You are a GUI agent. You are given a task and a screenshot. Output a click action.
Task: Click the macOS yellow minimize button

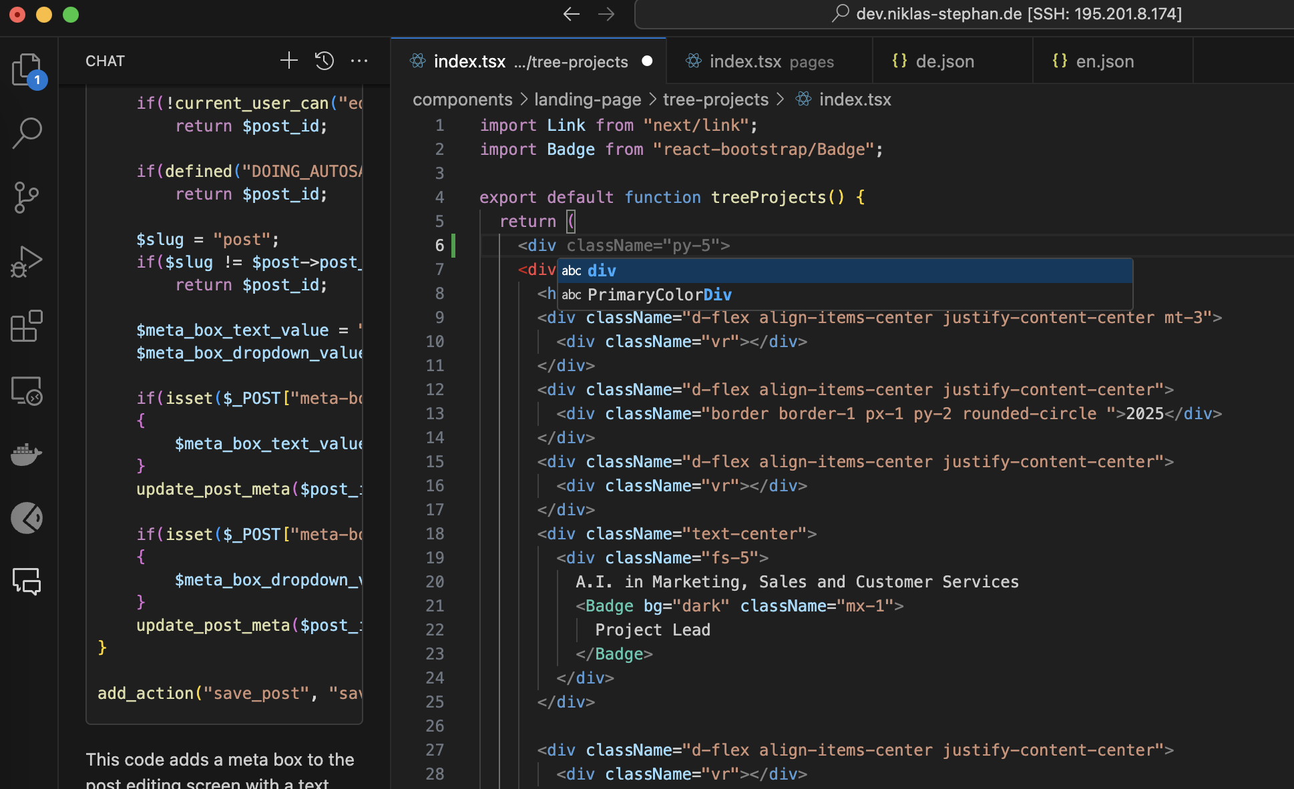click(x=44, y=14)
